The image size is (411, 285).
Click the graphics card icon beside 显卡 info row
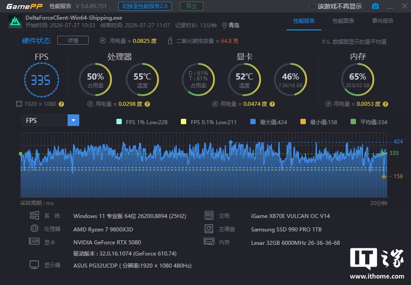[34, 241]
